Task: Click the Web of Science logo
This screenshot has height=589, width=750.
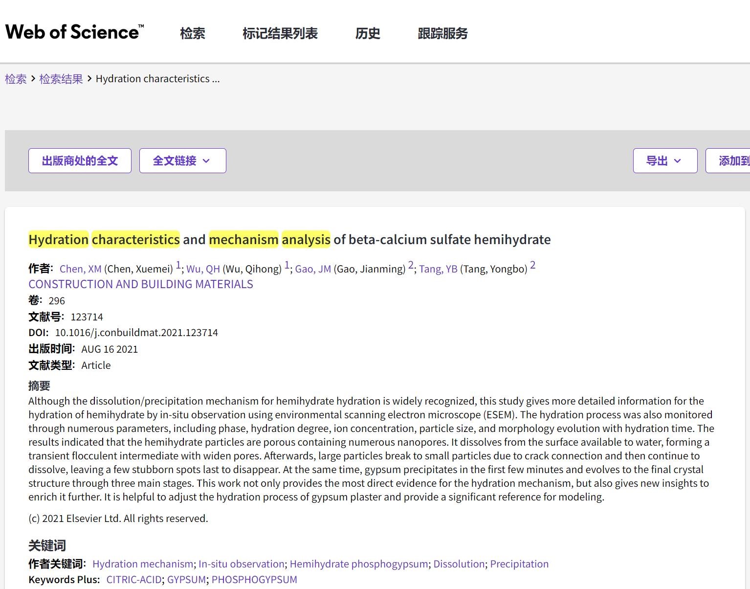Action: 74,32
